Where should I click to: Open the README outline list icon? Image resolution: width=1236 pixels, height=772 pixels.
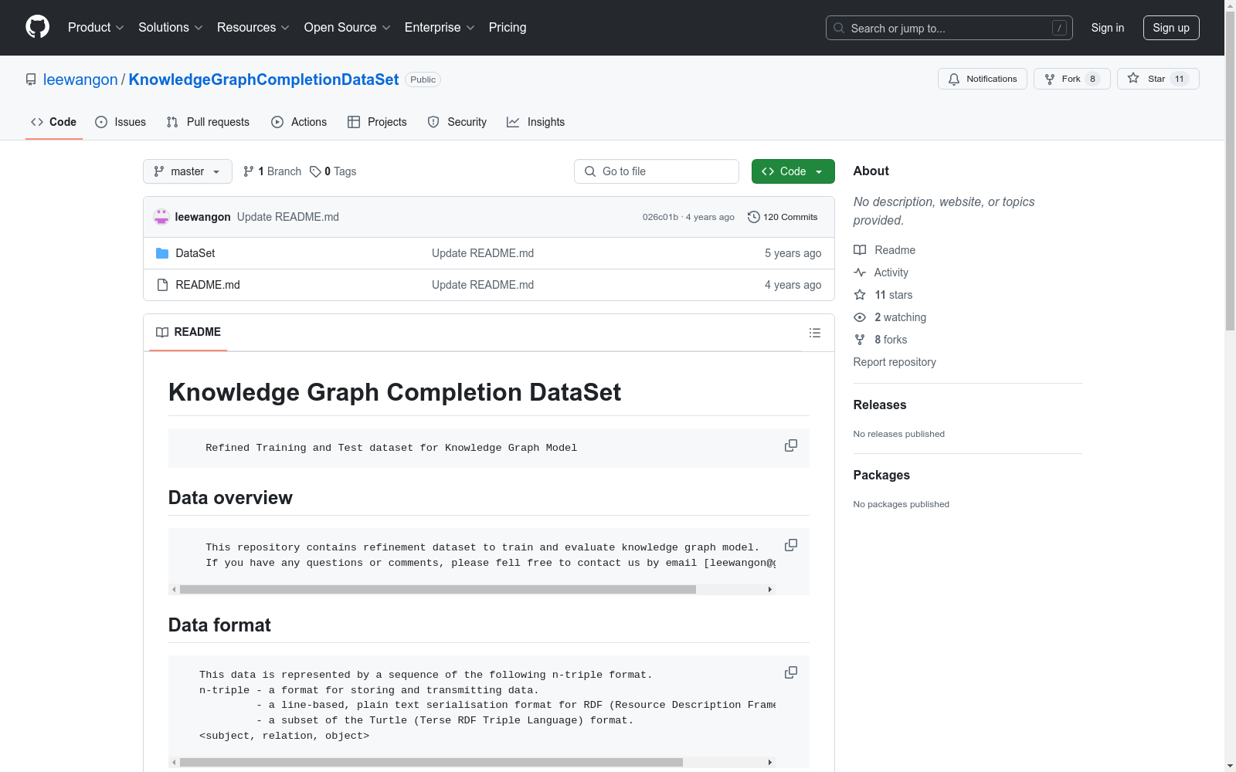point(815,333)
